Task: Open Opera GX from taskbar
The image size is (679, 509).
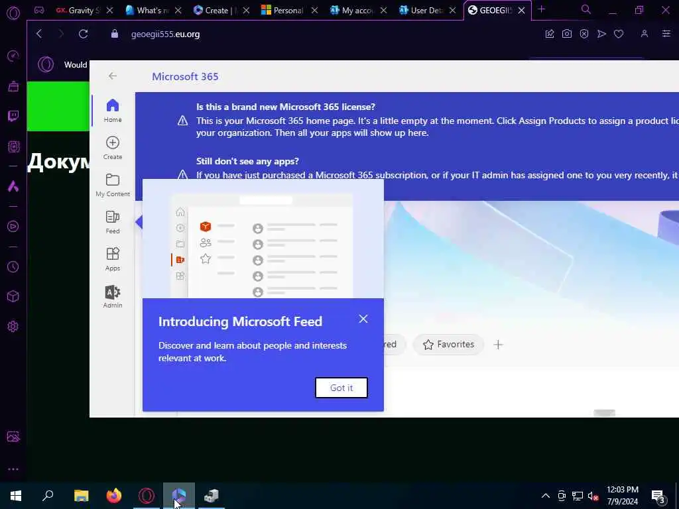Action: click(147, 496)
